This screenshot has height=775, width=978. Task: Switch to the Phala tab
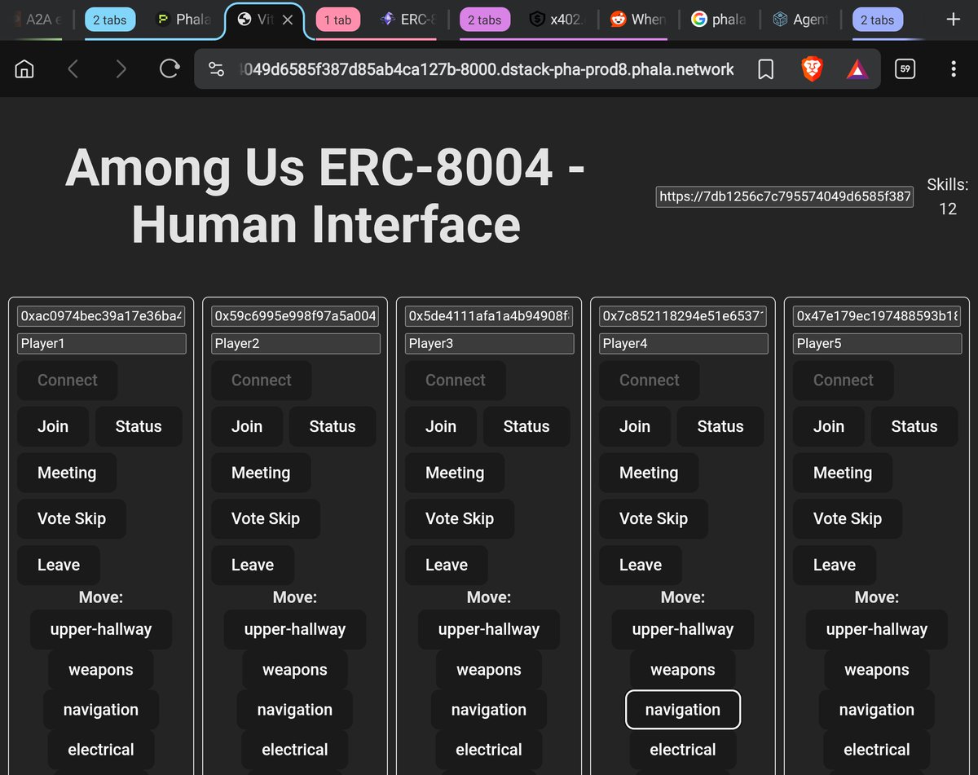click(183, 20)
